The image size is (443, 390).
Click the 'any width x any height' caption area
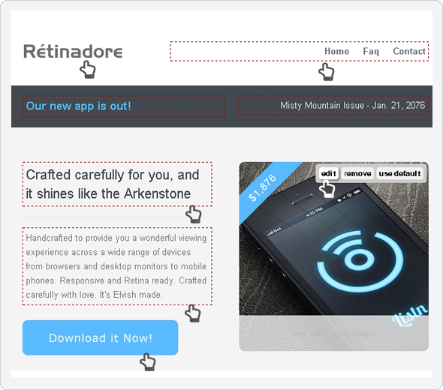(333, 333)
